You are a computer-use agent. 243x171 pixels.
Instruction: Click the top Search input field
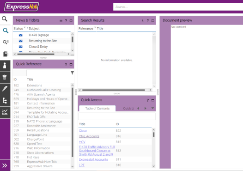pyautogui.click(x=178, y=7)
